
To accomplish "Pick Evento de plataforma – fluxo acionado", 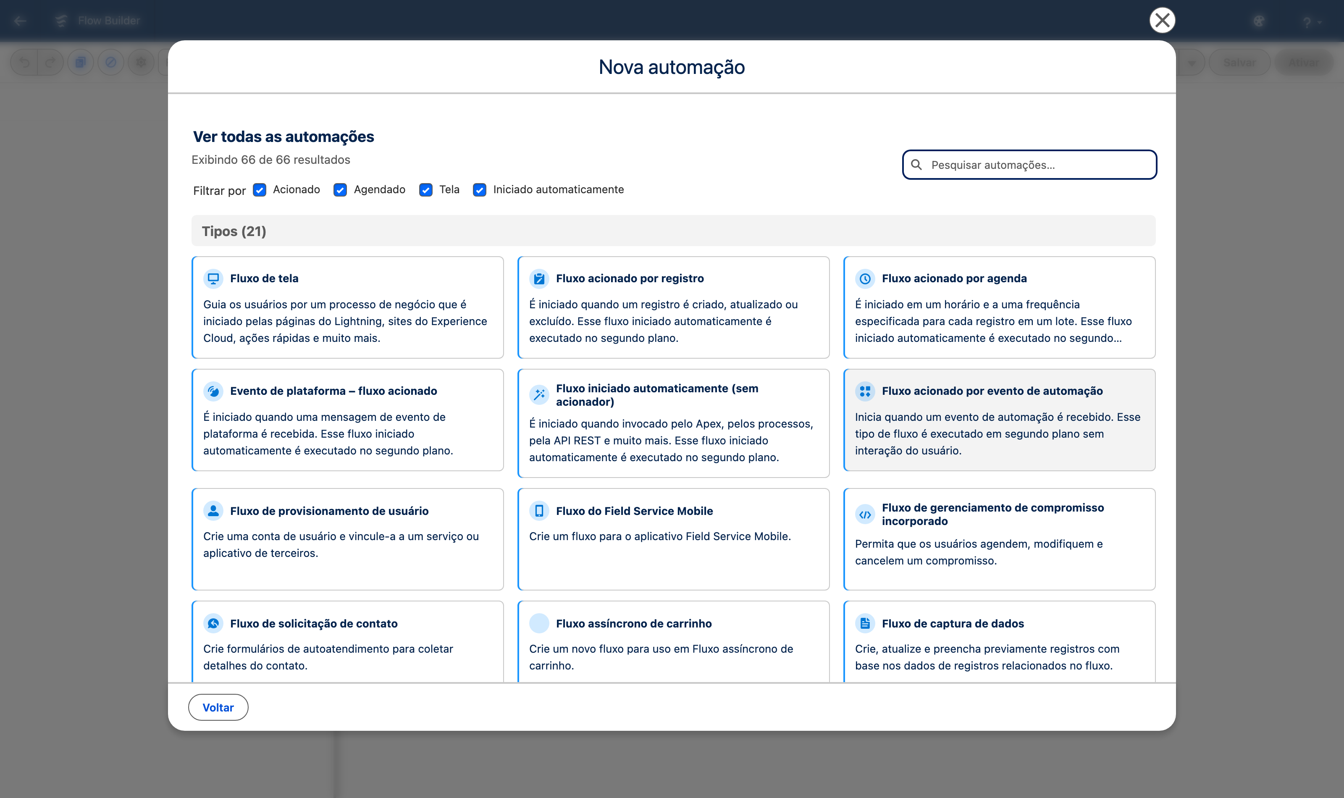I will click(333, 391).
